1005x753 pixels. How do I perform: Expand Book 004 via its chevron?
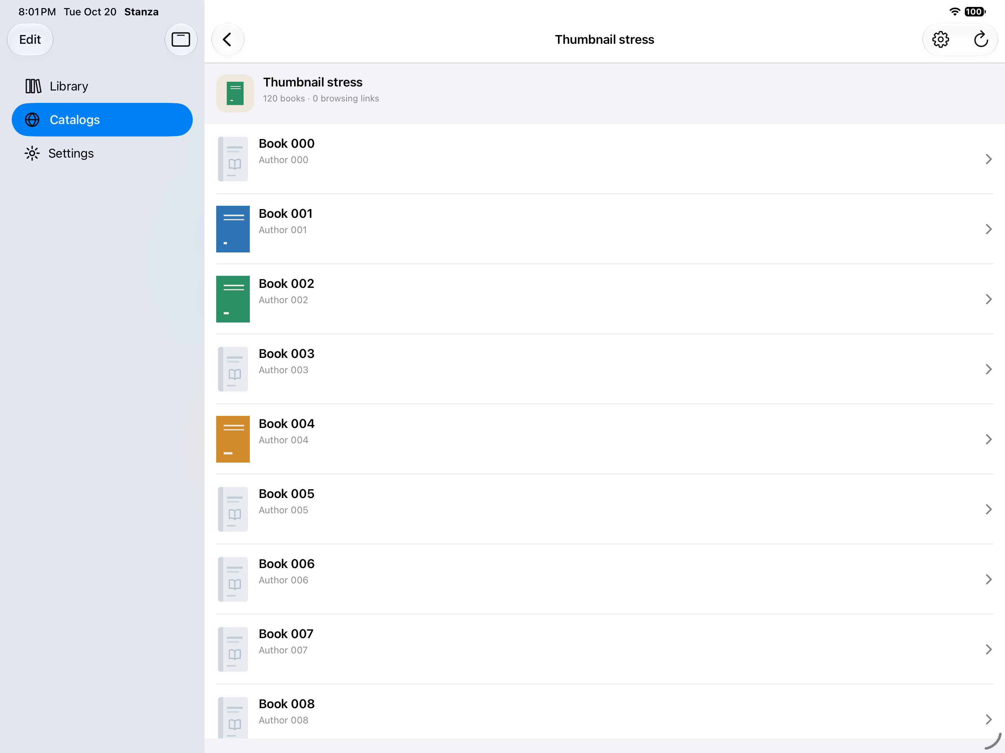(x=988, y=439)
